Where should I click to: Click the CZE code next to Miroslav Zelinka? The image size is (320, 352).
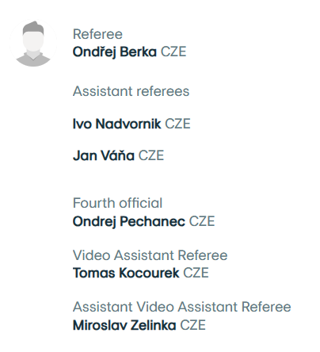[x=192, y=325]
